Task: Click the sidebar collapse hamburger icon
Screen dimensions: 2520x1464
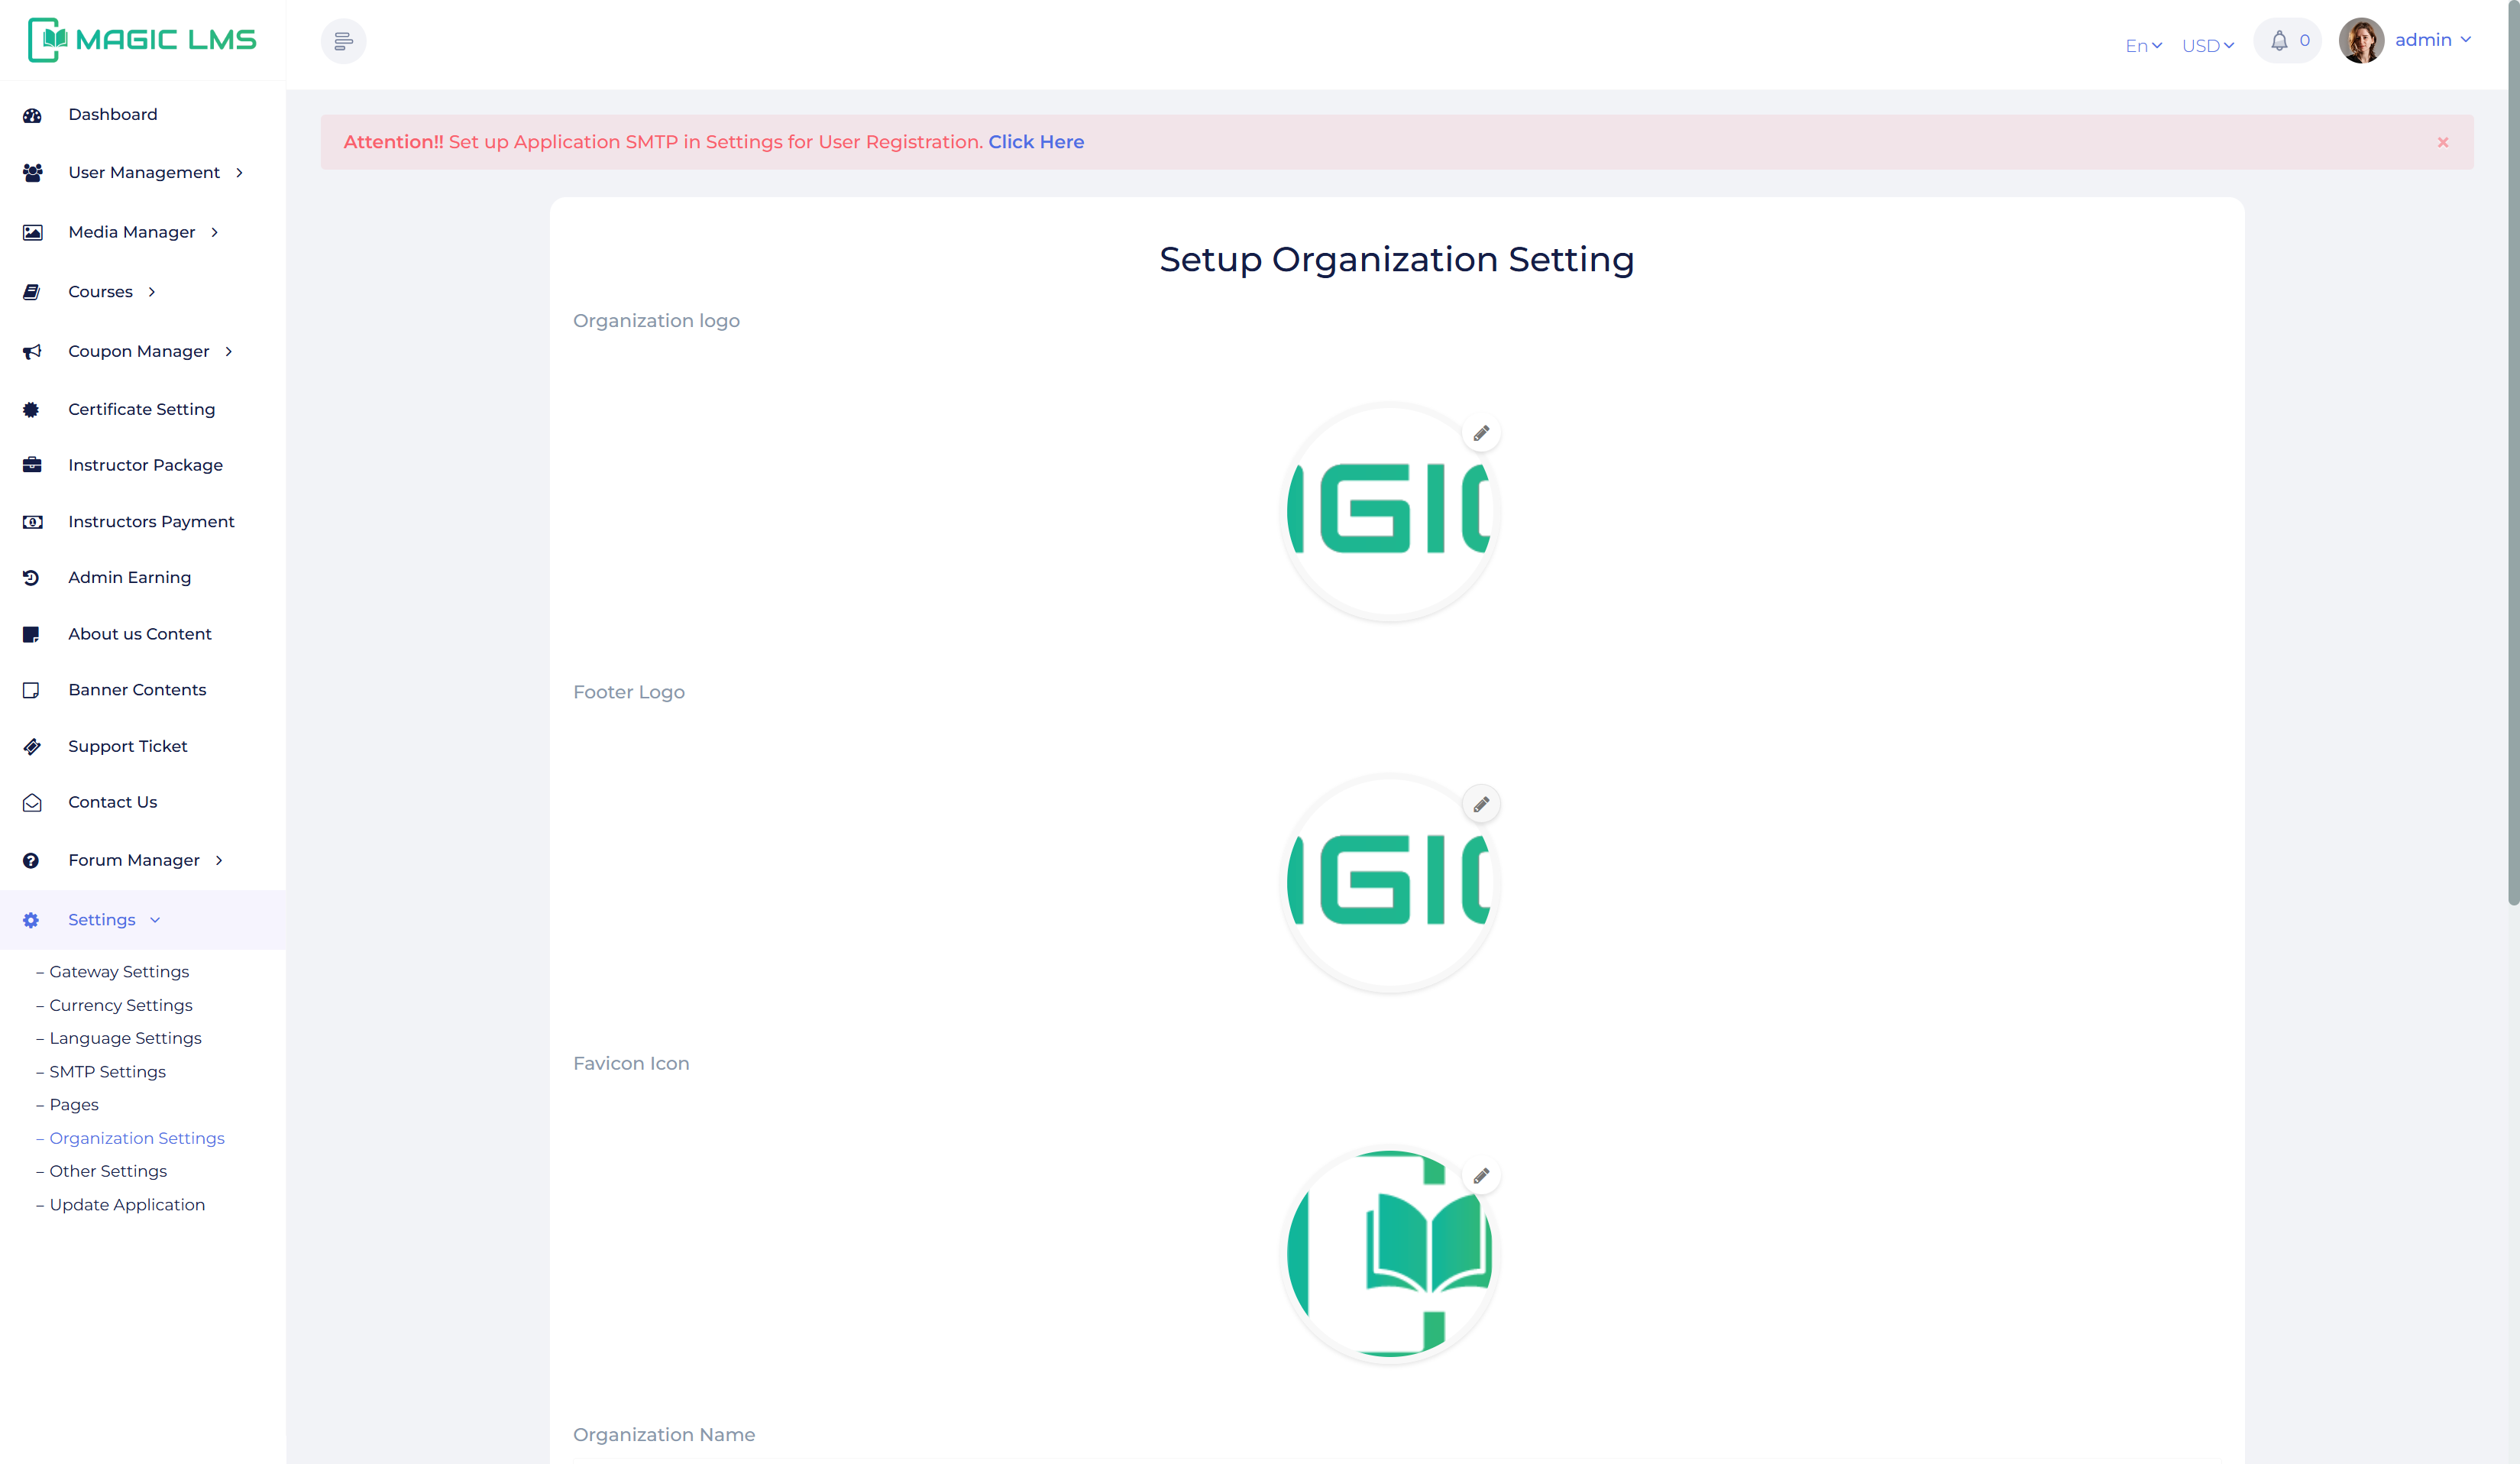Action: click(343, 41)
